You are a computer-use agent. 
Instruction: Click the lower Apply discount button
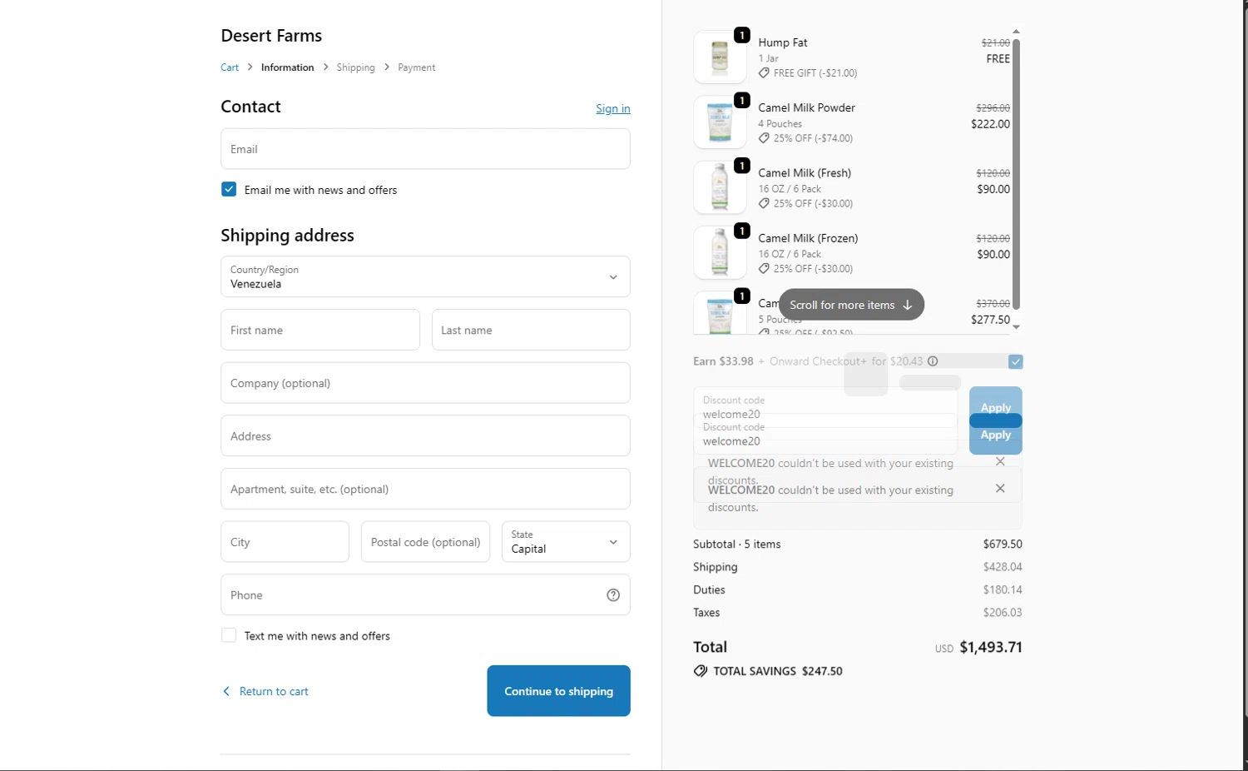[995, 435]
